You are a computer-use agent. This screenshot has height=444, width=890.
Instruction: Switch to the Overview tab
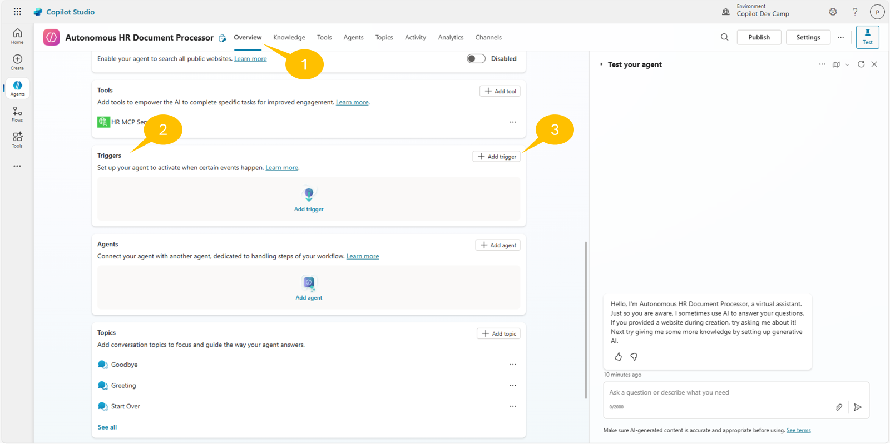248,37
